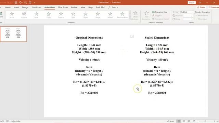Open the Customize Quick Access Toolbar arrow
219x123 pixels.
(34, 2)
